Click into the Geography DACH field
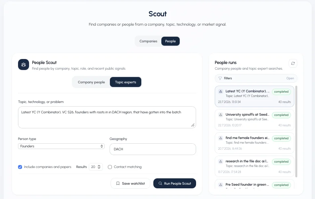The image size is (315, 199). (x=153, y=149)
